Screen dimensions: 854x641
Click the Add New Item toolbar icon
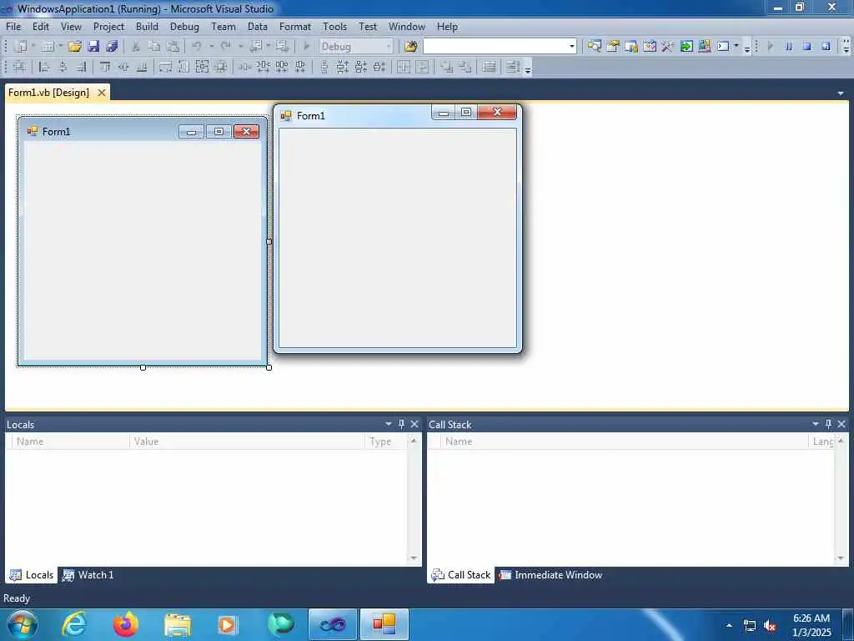tap(48, 47)
